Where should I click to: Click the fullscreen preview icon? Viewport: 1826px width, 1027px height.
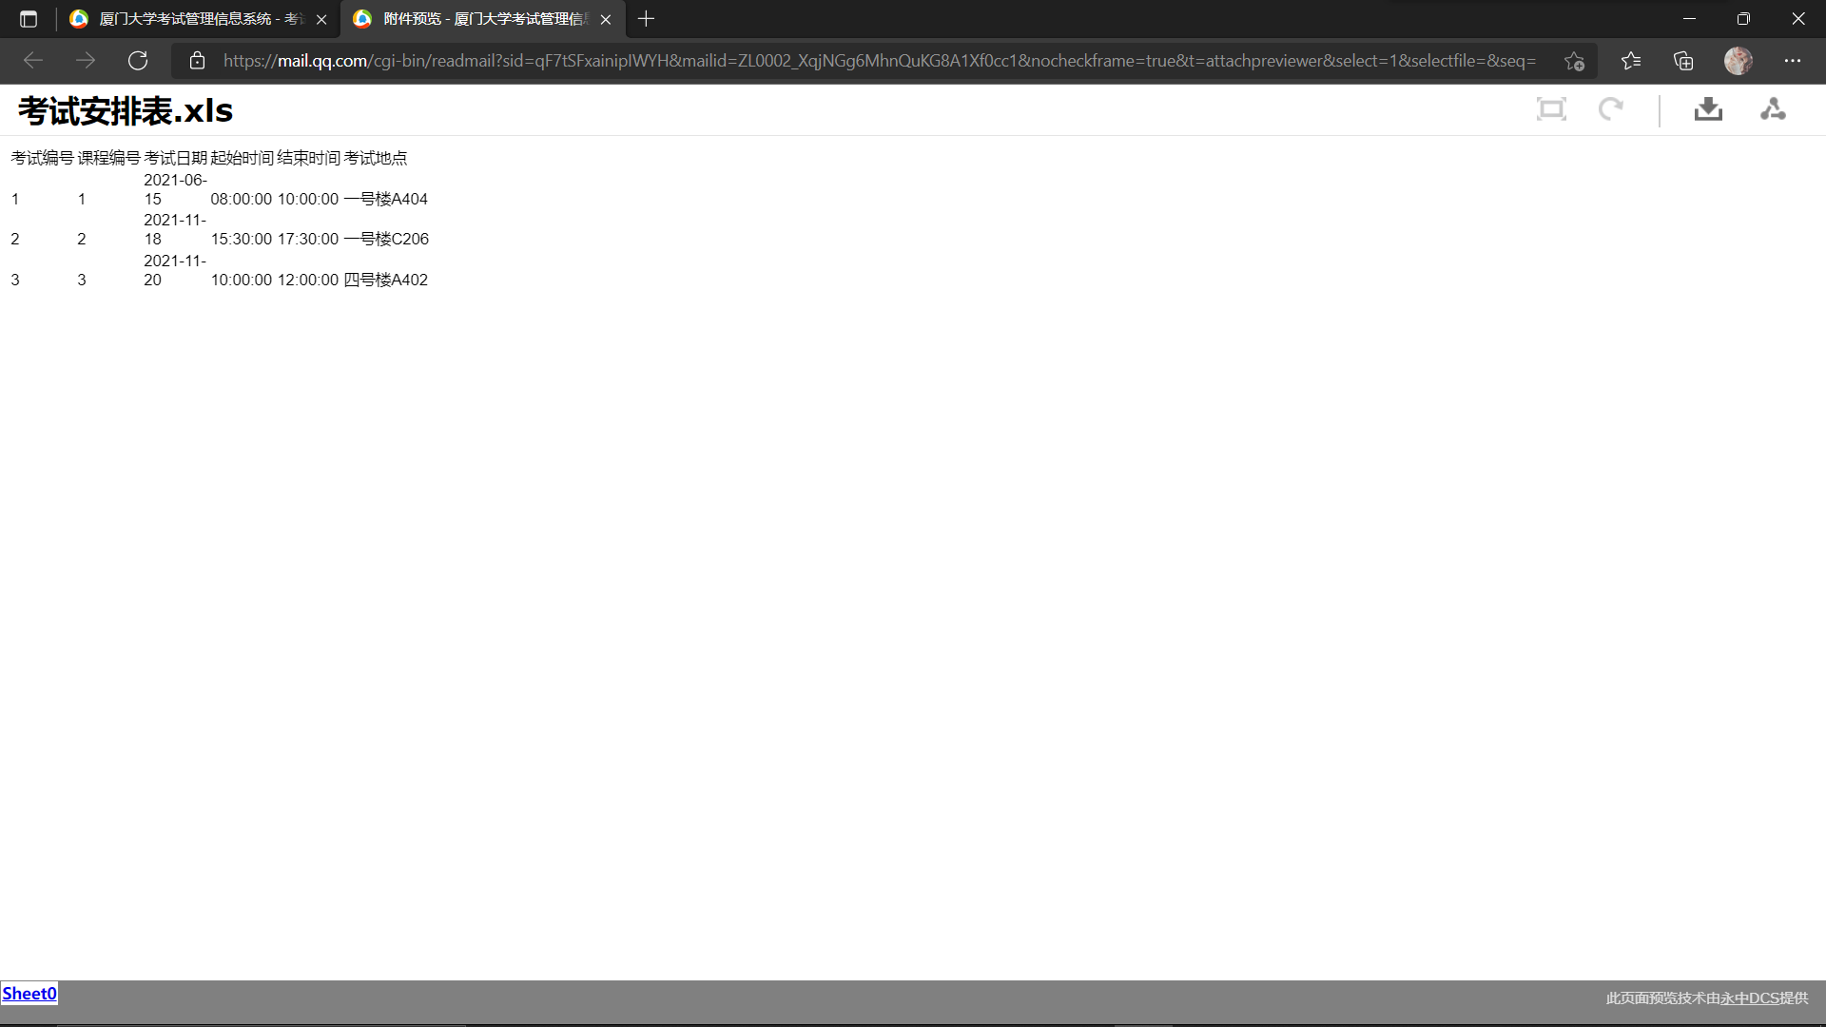click(1551, 109)
